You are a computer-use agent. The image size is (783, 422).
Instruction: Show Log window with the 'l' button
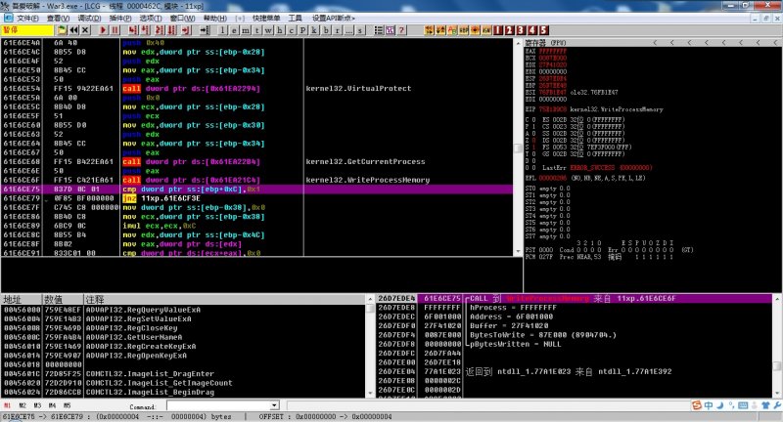223,30
